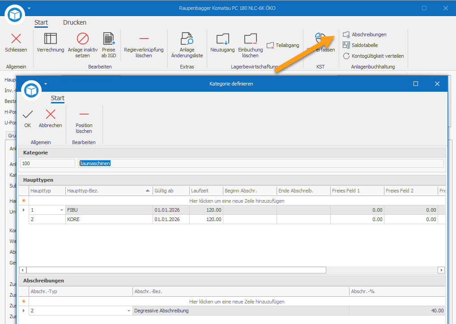Open quick access dropdown in Kategorie definieren title bar
The image size is (456, 324).
46,84
